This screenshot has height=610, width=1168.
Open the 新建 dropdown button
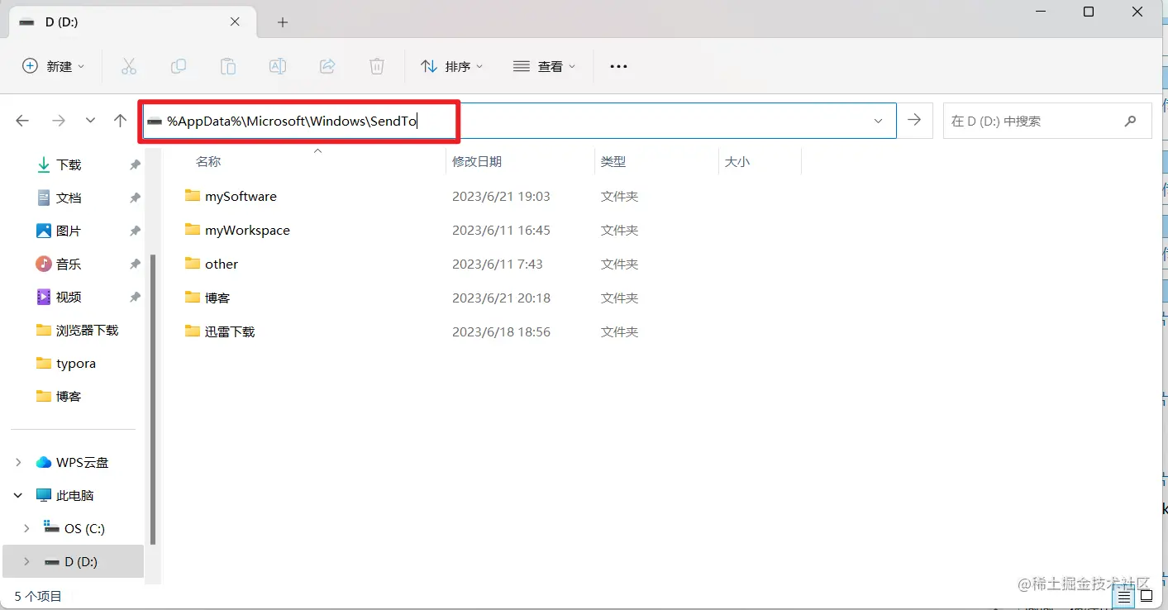[x=54, y=66]
